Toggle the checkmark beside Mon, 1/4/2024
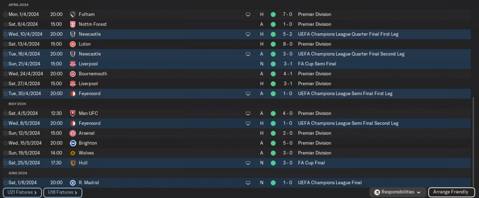 click(5, 15)
